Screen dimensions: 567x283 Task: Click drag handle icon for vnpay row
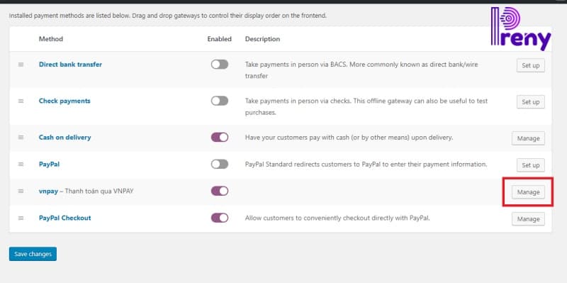[21, 191]
